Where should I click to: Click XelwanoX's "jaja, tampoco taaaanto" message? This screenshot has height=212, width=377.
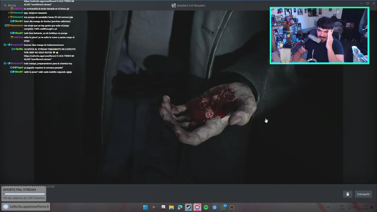[x=35, y=13]
